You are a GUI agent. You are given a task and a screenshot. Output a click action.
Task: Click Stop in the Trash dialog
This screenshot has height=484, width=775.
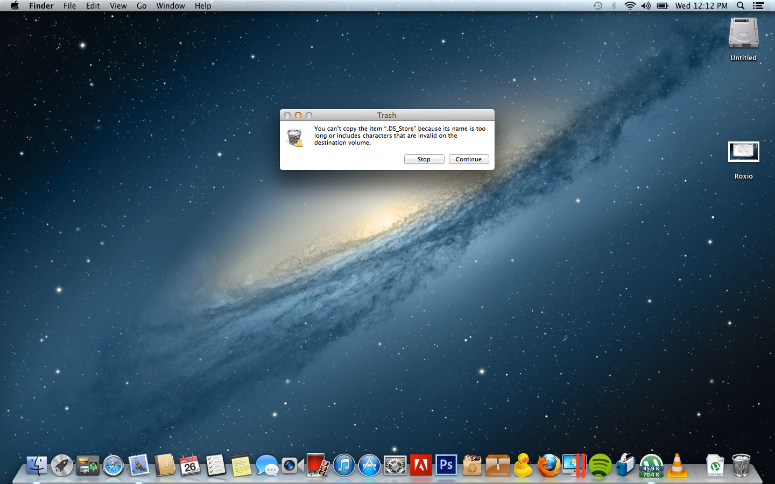click(424, 159)
